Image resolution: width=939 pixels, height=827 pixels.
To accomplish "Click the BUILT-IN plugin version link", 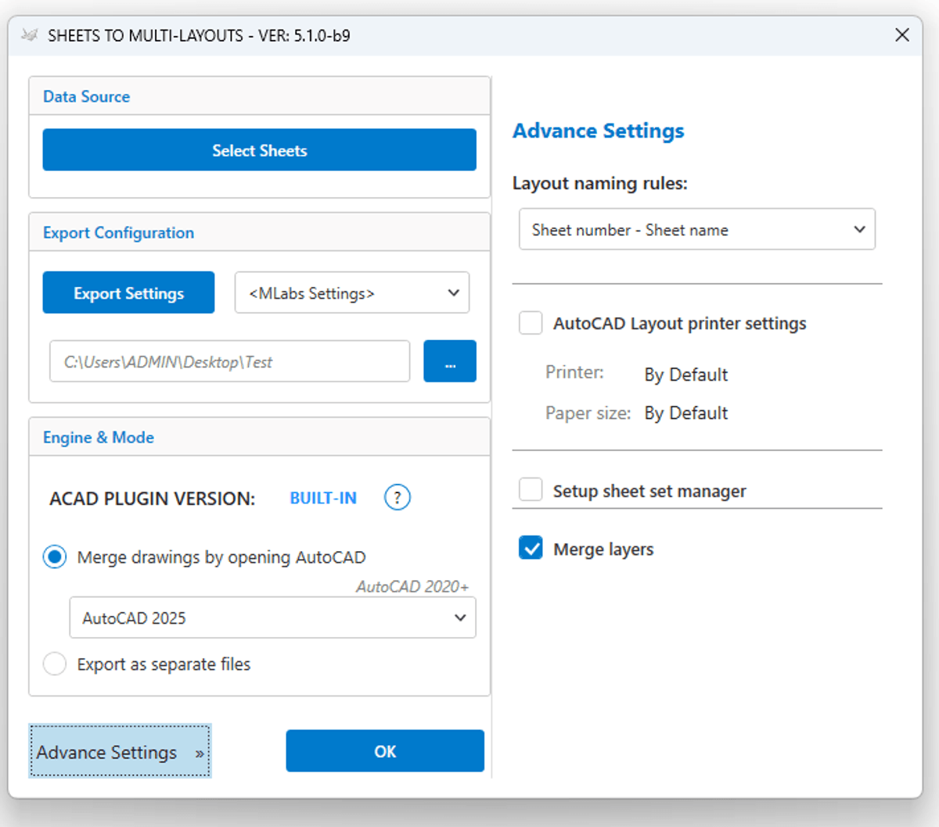I will click(323, 498).
